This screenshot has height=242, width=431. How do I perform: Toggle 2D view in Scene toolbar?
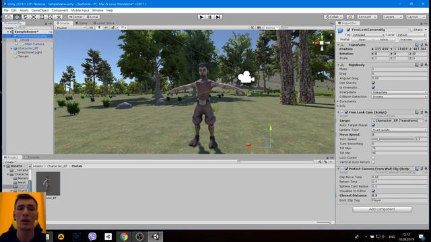tap(91, 28)
